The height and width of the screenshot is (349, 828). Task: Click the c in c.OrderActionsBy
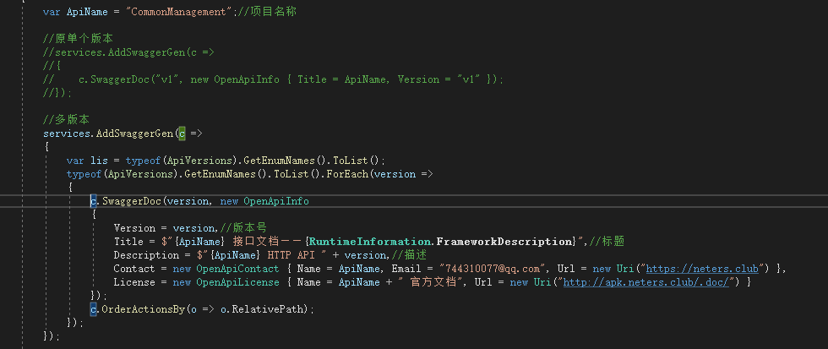click(94, 309)
